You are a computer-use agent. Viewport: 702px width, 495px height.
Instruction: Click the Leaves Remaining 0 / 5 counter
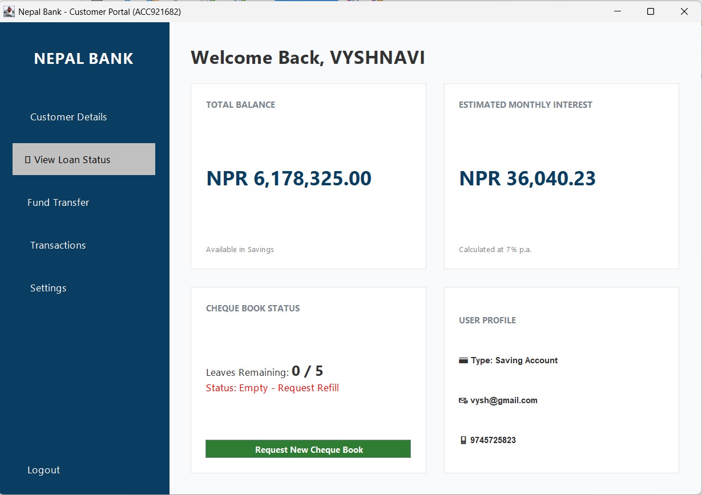coord(264,372)
